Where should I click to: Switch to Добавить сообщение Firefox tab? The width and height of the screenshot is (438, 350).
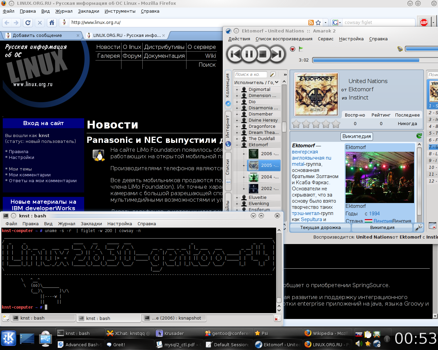pyautogui.click(x=41, y=35)
